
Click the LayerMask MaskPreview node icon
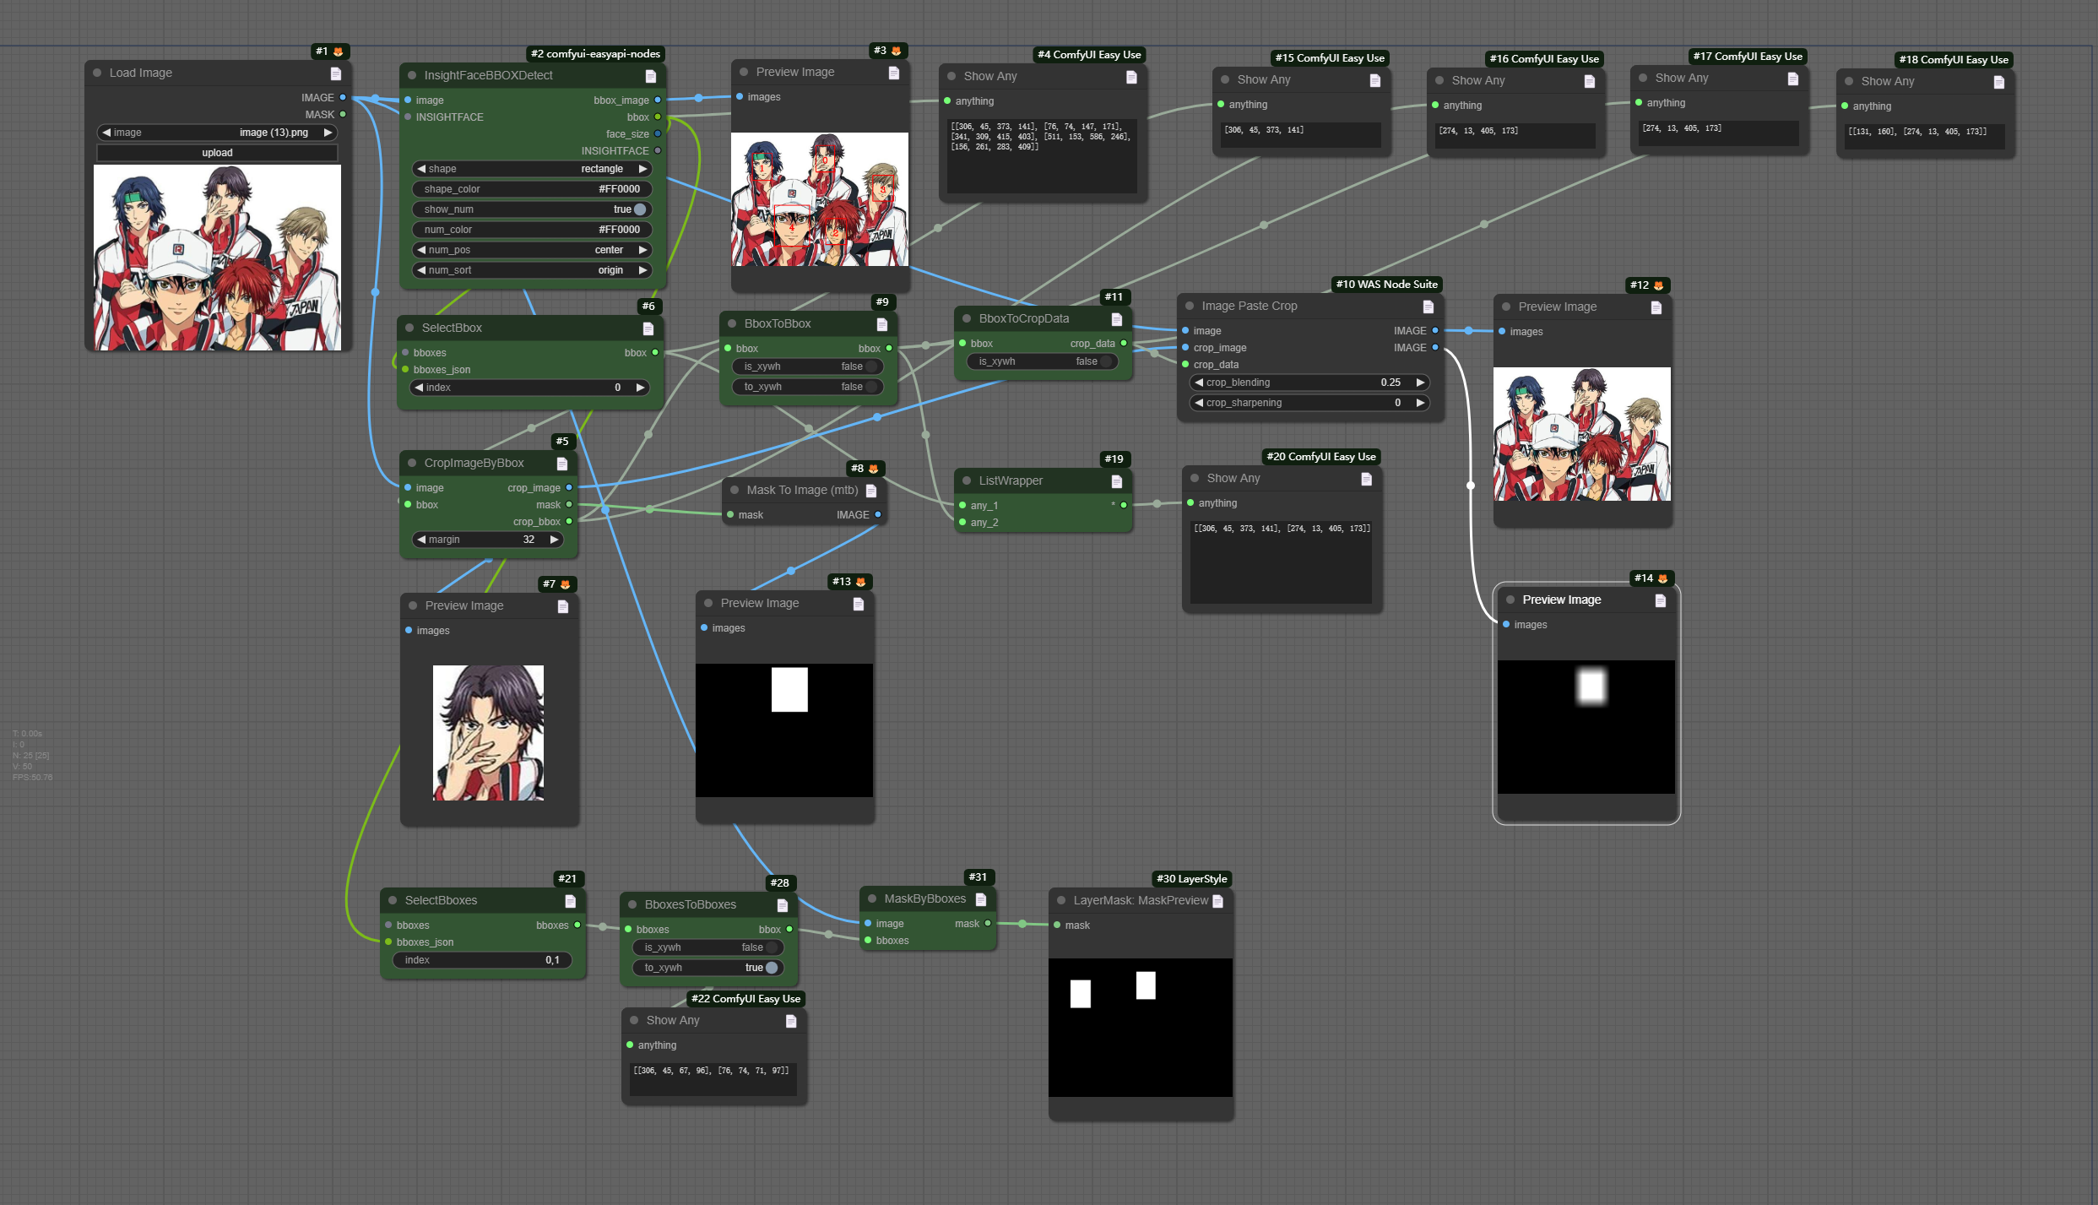pos(1217,899)
